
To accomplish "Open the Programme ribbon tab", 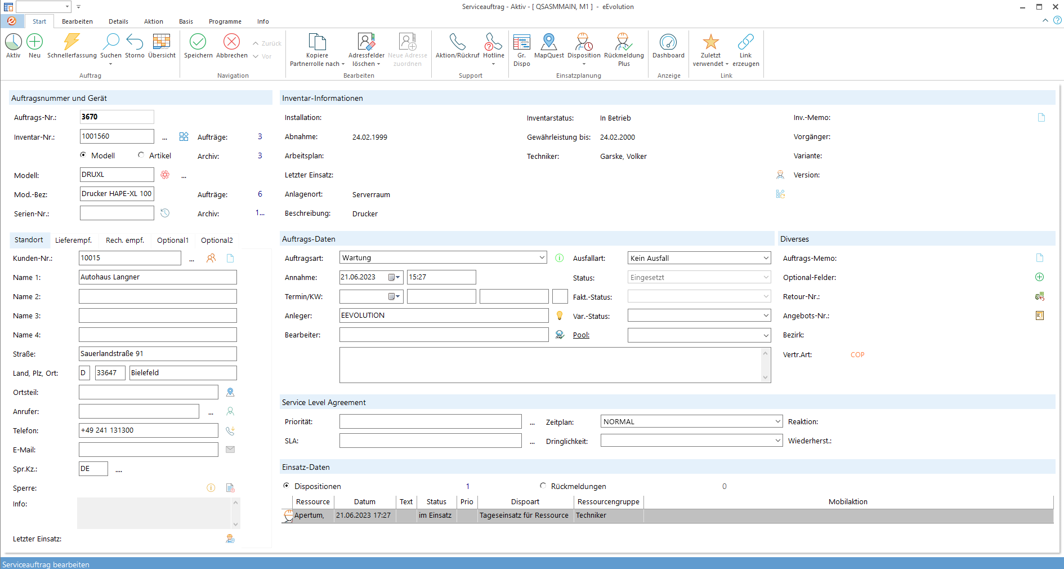I will [225, 21].
